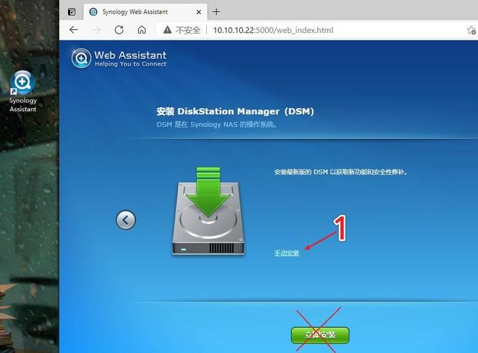Screen dimensions: 478x353
Task: Open a new browser tab
Action: (216, 12)
